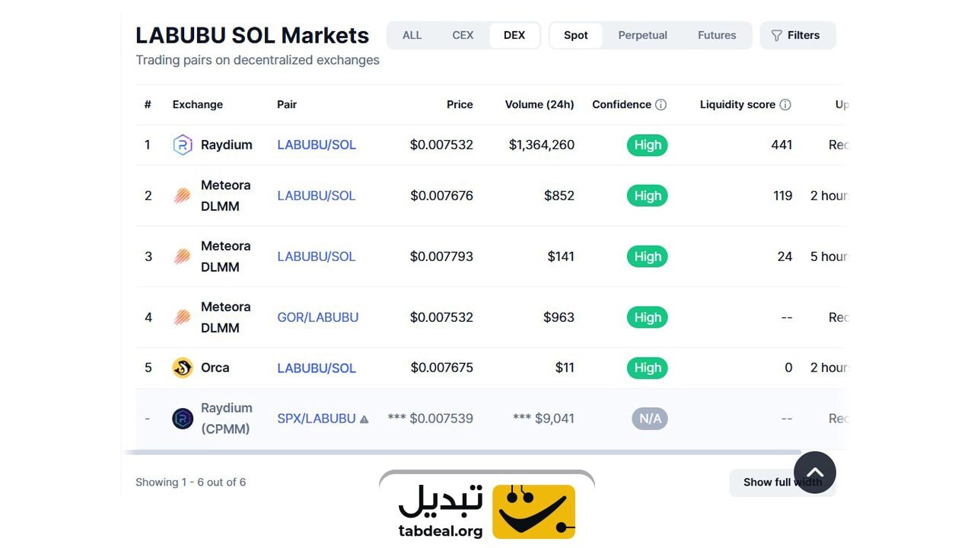Screen dimensions: 974x548
Task: Click the High badge in Orca row
Action: (x=648, y=368)
